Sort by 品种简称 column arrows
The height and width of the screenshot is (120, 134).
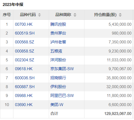(x=75, y=15)
